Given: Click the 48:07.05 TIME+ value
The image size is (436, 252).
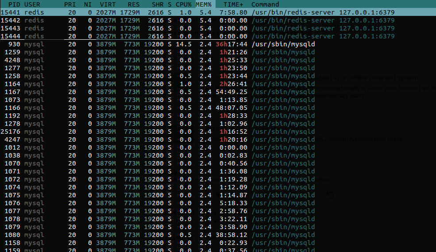Looking at the screenshot, I should [232, 108].
